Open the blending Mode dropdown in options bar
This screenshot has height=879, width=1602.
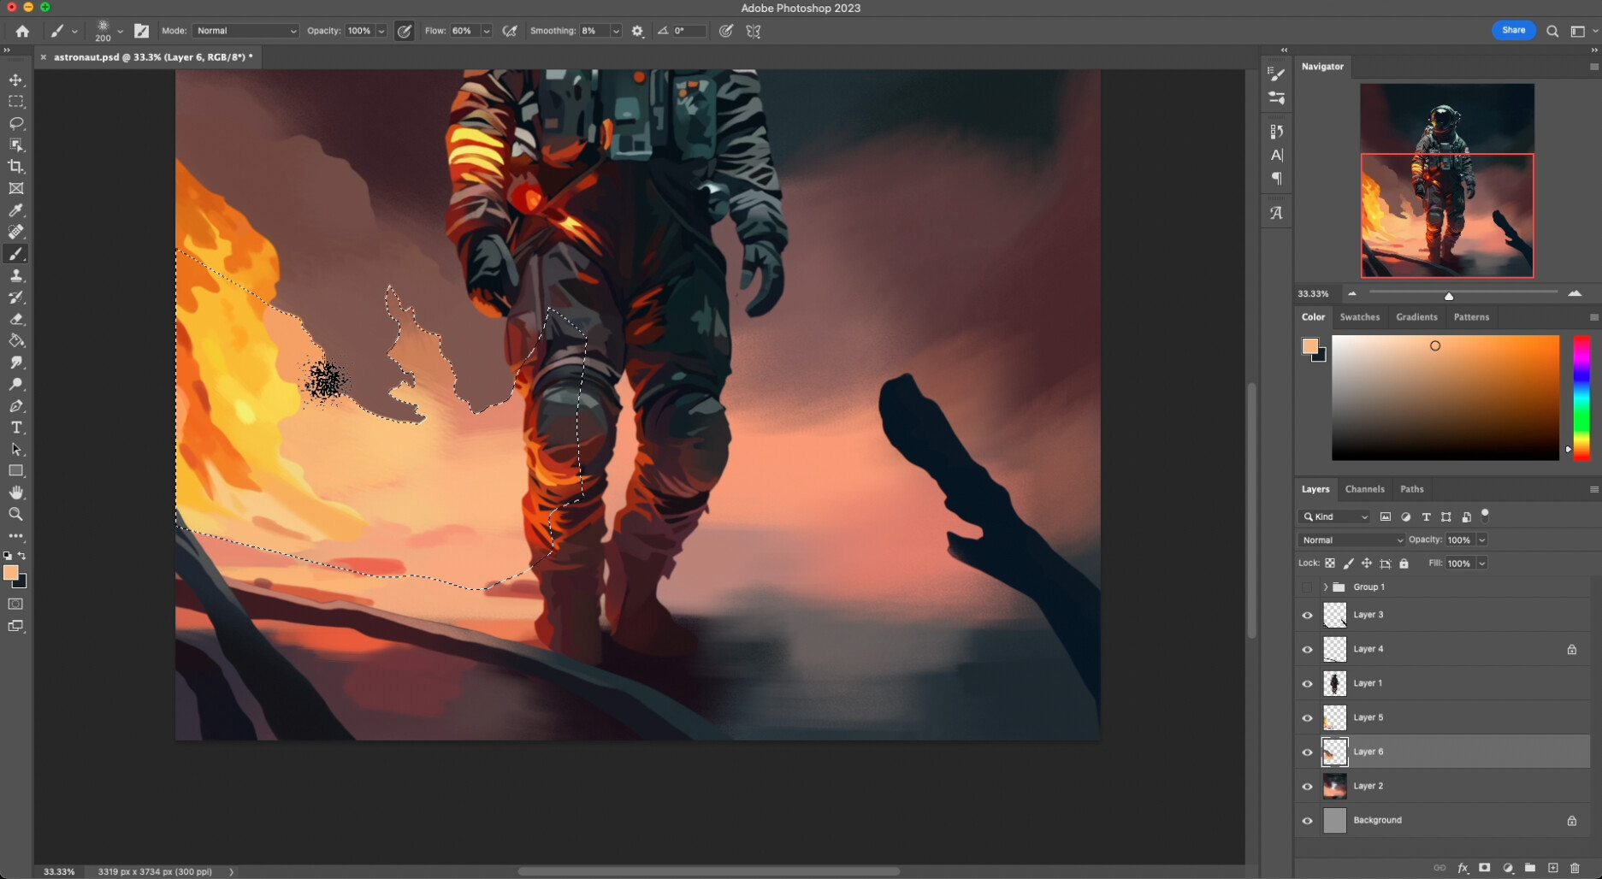(245, 31)
